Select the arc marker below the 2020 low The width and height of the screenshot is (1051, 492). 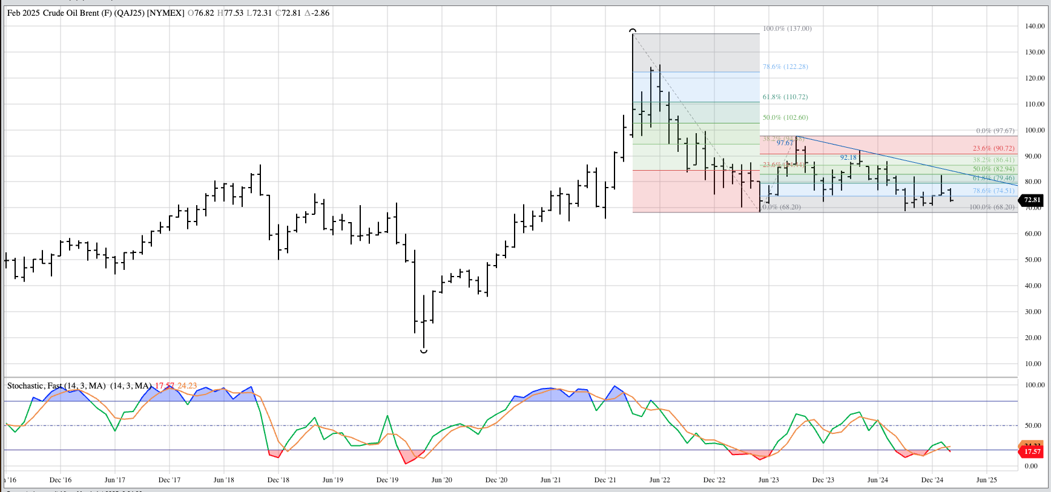[x=424, y=351]
